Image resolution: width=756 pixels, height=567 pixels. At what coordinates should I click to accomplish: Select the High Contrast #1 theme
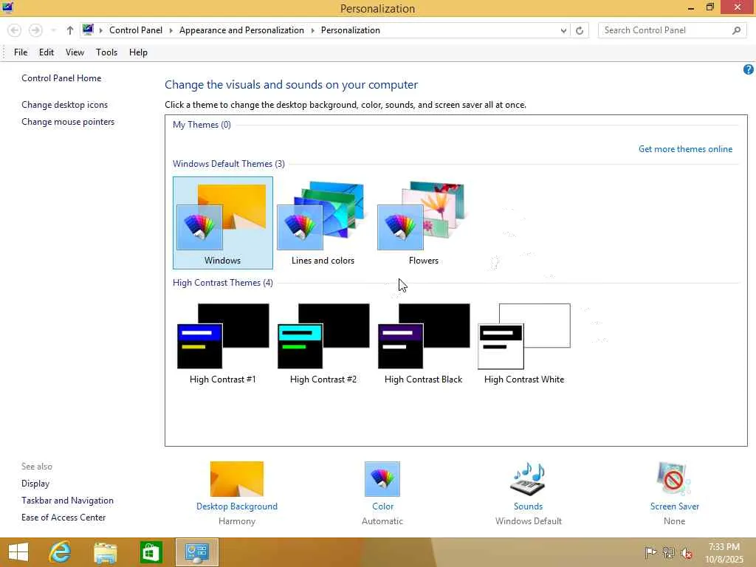pos(223,343)
